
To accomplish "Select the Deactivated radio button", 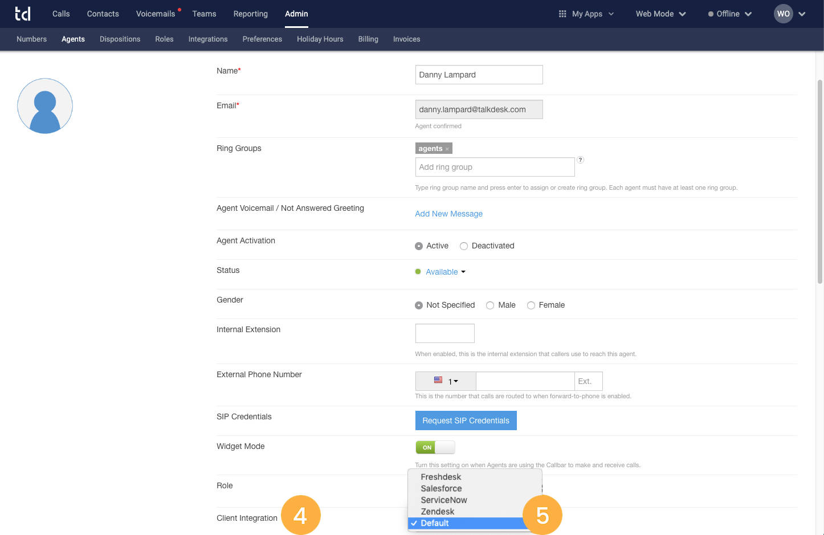I will (463, 246).
